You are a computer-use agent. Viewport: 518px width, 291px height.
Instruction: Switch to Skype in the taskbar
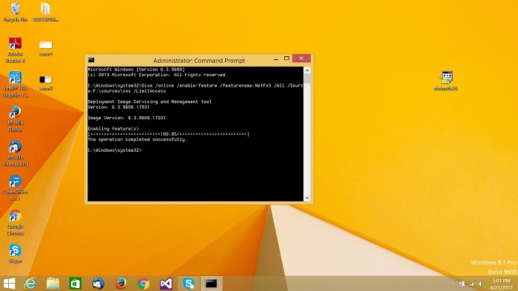[x=189, y=284]
